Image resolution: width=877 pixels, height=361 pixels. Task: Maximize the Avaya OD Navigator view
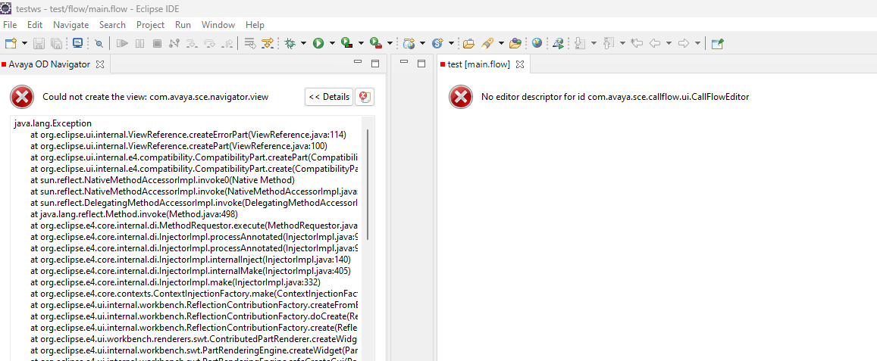[x=375, y=64]
